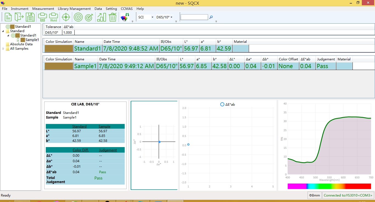Viewport: 375px width, 202px height.
Task: Open the Library Management menu
Action: pos(74,9)
